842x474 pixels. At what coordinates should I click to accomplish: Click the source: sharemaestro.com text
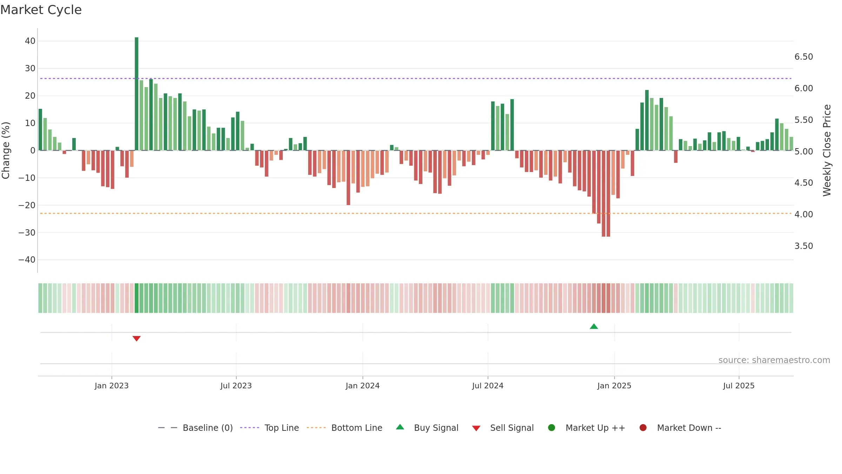[774, 360]
